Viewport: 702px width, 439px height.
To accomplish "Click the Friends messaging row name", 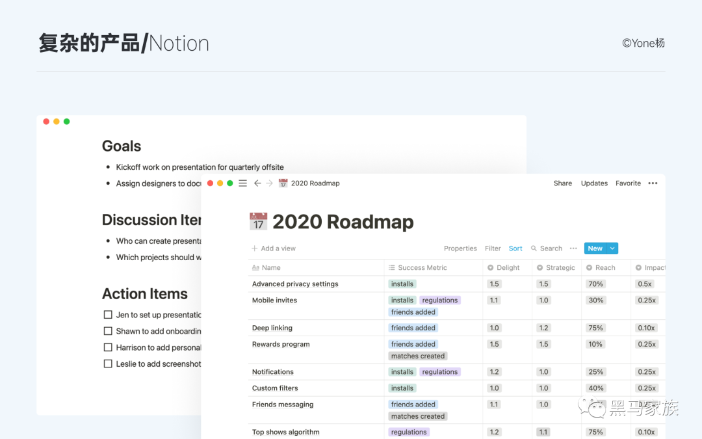I will point(283,405).
